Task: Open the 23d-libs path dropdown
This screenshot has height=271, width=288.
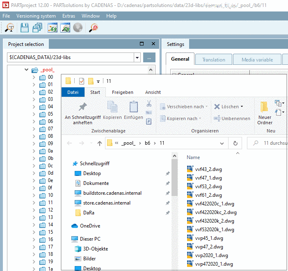Action: coord(137,57)
